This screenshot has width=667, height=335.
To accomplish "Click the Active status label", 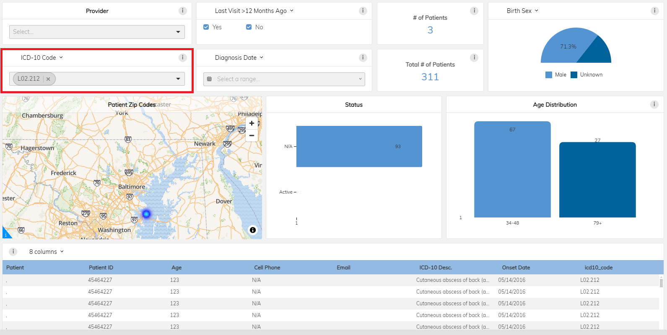I will 286,192.
